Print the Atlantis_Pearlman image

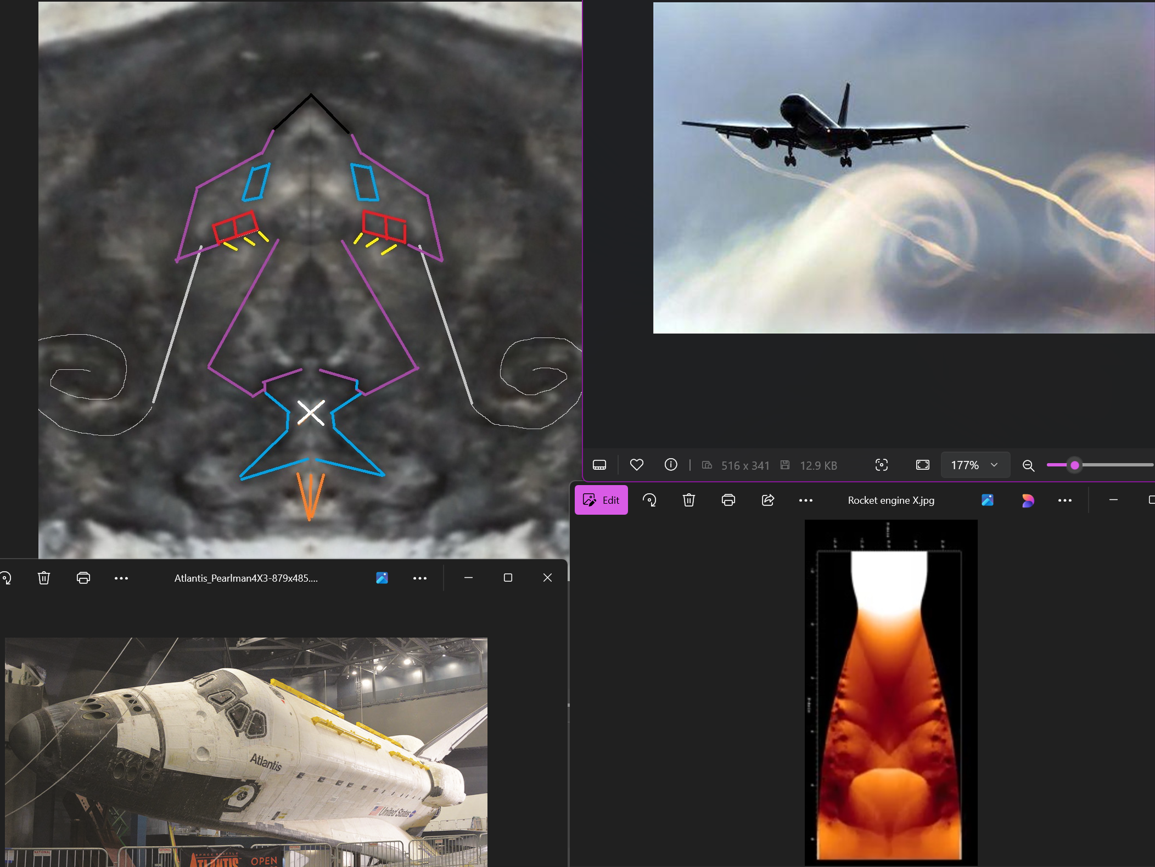pos(83,578)
